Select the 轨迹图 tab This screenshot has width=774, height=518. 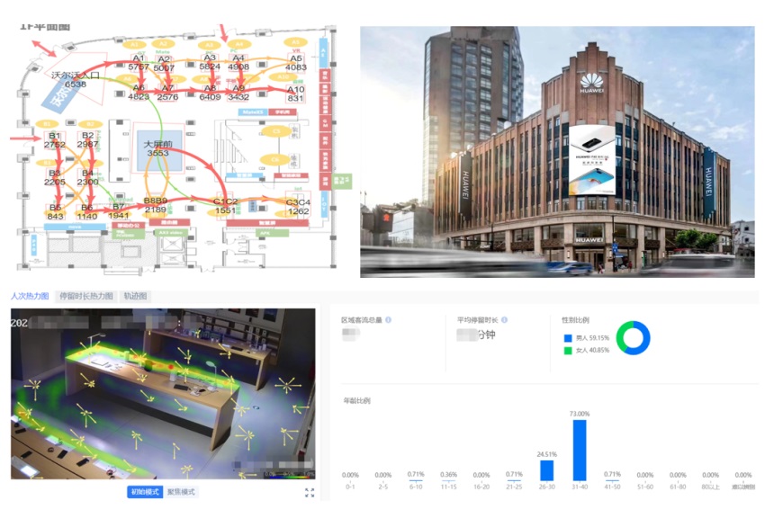(x=135, y=296)
